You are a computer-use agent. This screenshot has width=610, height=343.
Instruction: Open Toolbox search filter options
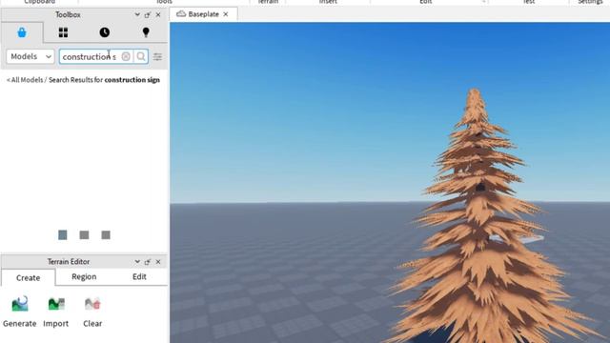(157, 57)
